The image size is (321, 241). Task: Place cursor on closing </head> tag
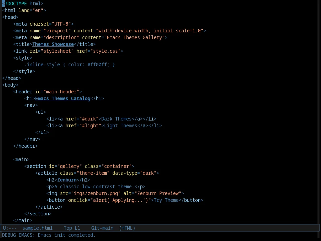12,78
